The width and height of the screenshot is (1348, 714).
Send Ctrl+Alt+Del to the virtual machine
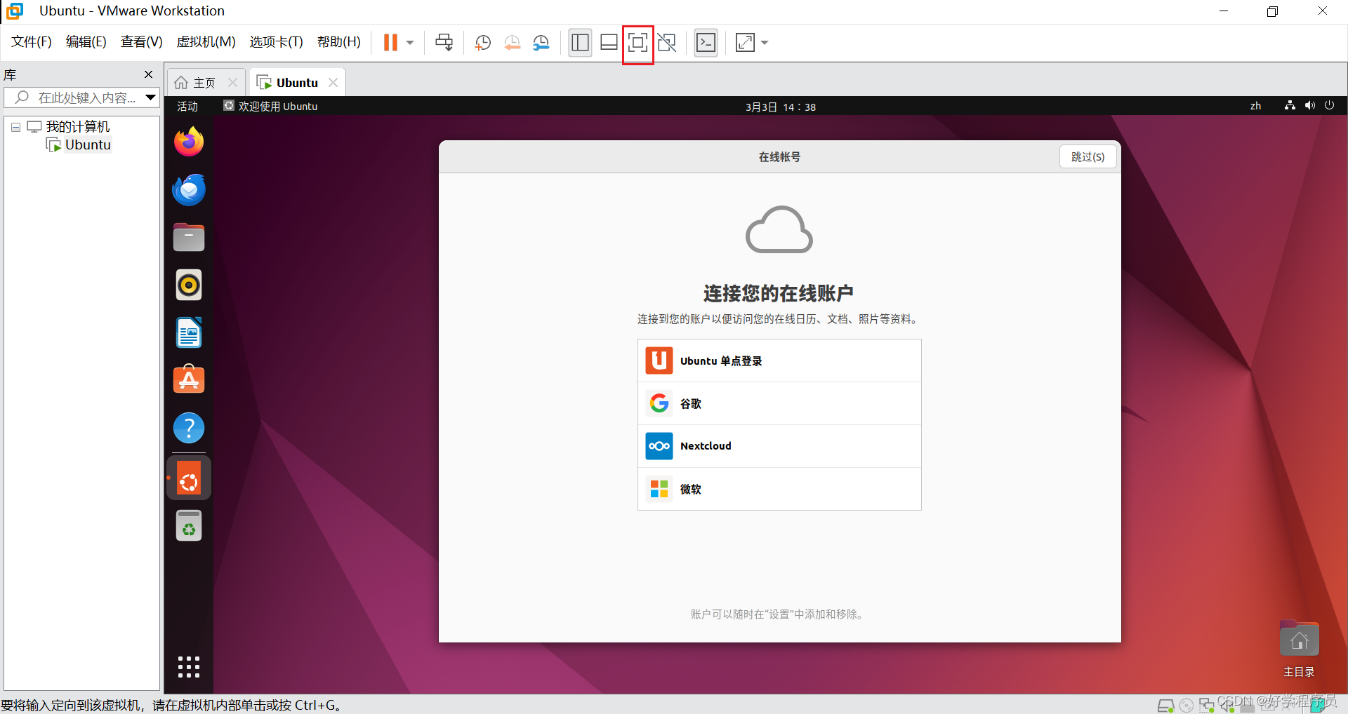click(444, 43)
